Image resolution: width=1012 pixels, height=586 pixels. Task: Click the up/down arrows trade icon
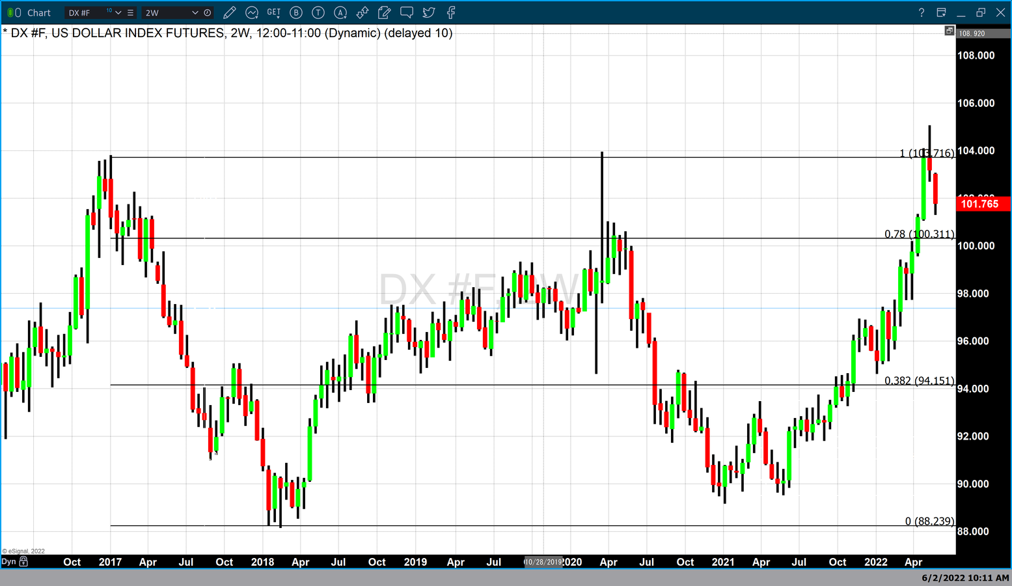click(362, 12)
